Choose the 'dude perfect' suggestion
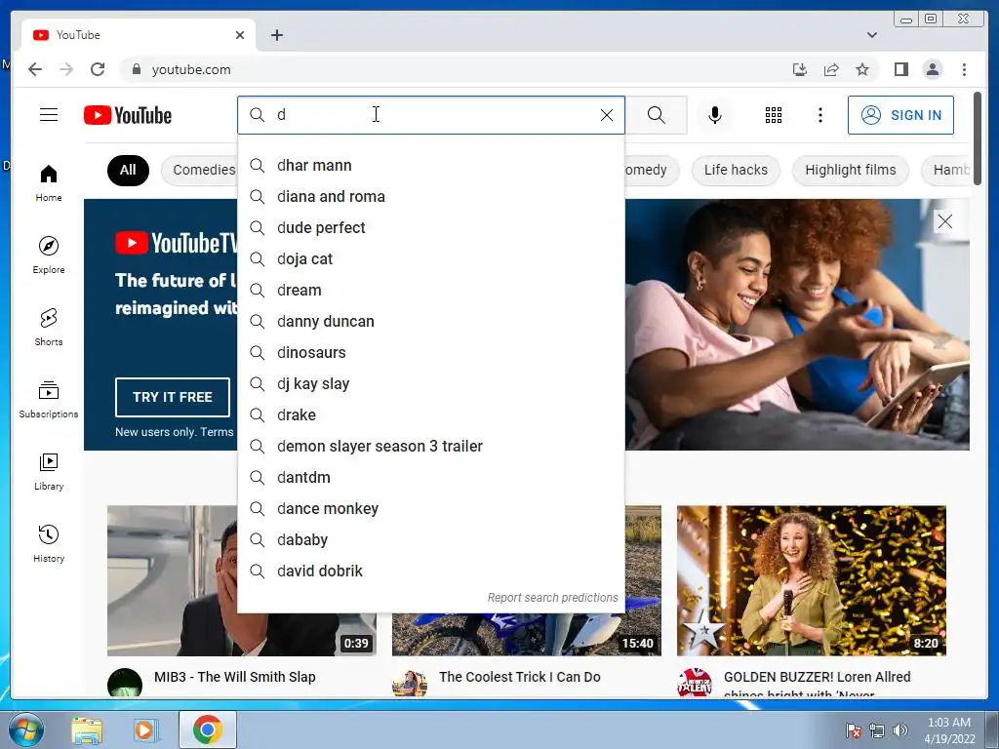 click(430, 228)
